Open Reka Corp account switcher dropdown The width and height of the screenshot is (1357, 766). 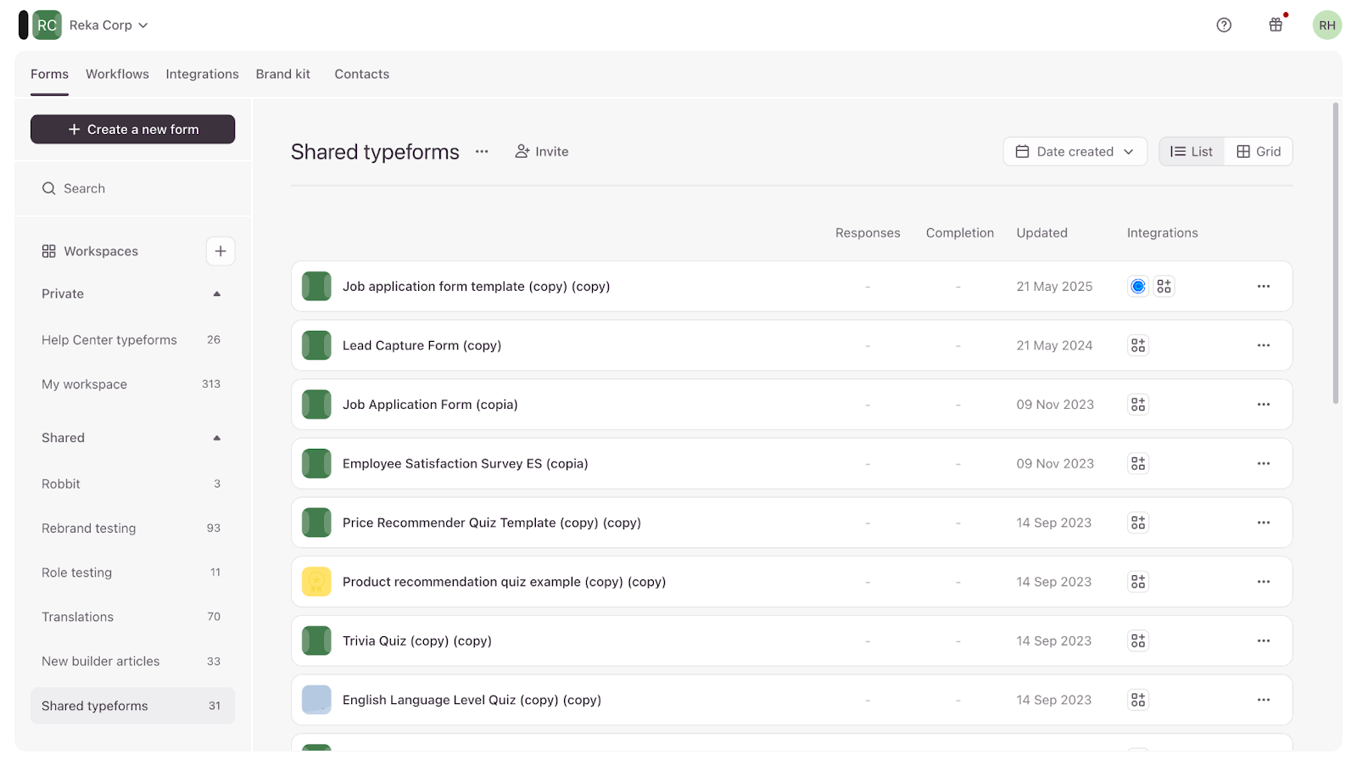[x=109, y=25]
